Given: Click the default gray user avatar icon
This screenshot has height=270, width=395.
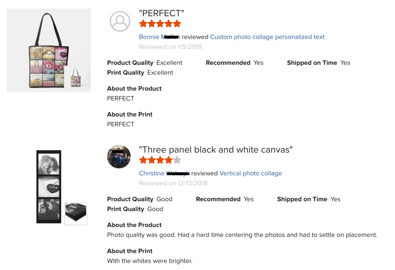Looking at the screenshot, I should click(120, 20).
